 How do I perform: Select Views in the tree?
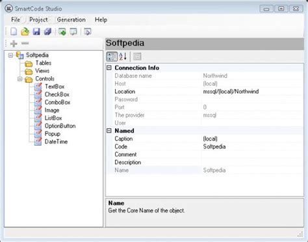(42, 71)
